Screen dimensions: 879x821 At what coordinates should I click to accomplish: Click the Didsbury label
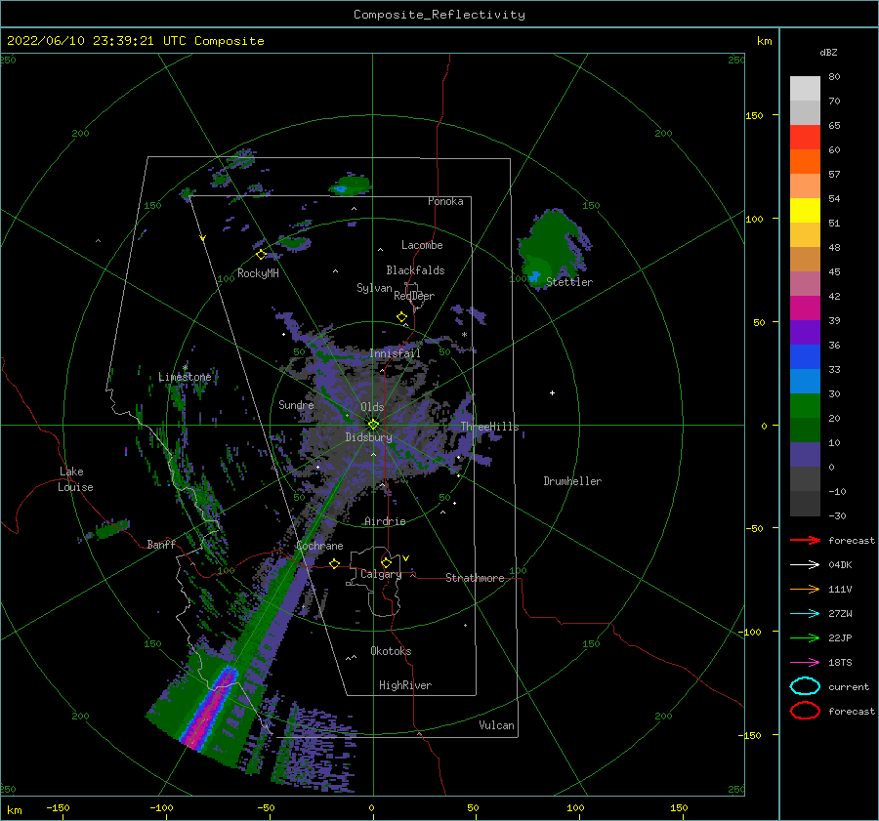pos(369,437)
